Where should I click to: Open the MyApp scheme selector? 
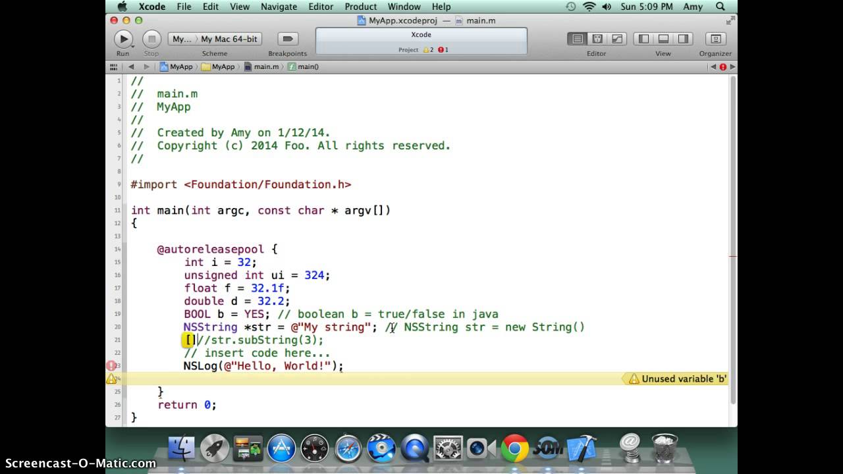coord(181,39)
